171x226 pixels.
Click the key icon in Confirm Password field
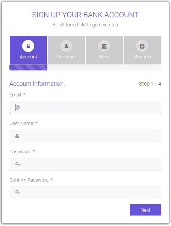tap(18, 192)
